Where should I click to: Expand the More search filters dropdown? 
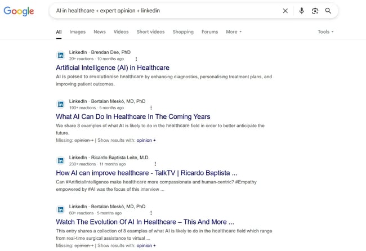[234, 32]
